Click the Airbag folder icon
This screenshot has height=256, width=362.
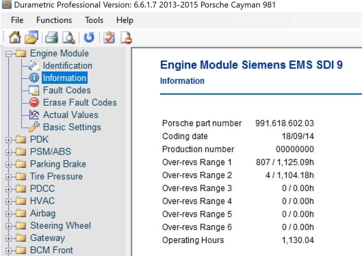tap(21, 213)
